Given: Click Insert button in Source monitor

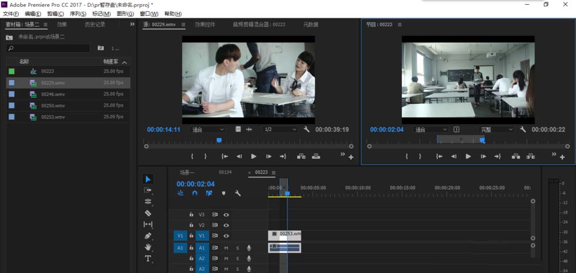Looking at the screenshot, I should [301, 156].
